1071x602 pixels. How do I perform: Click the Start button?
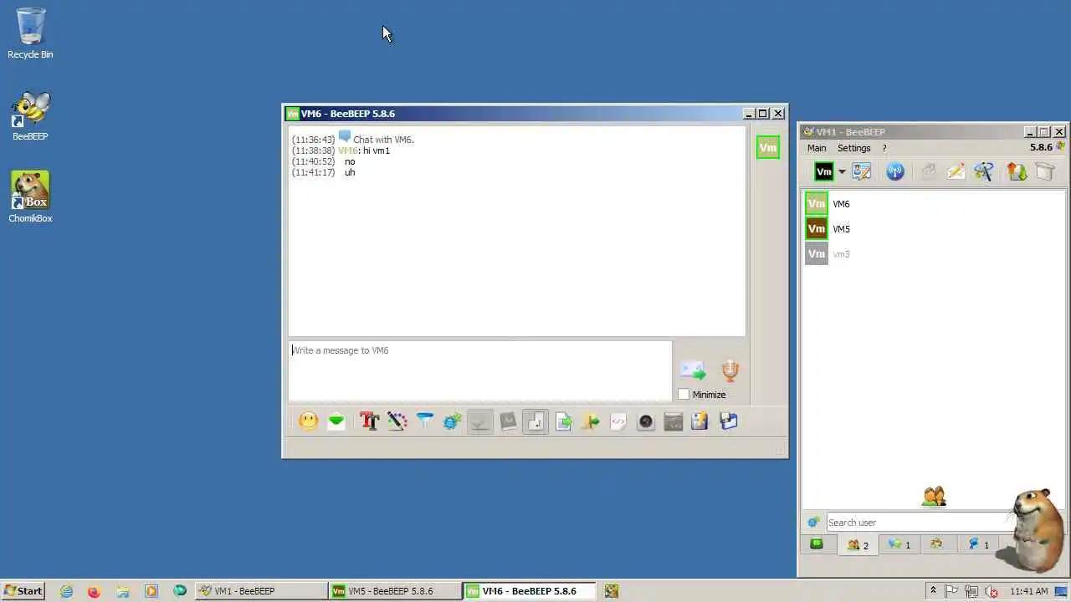point(23,591)
